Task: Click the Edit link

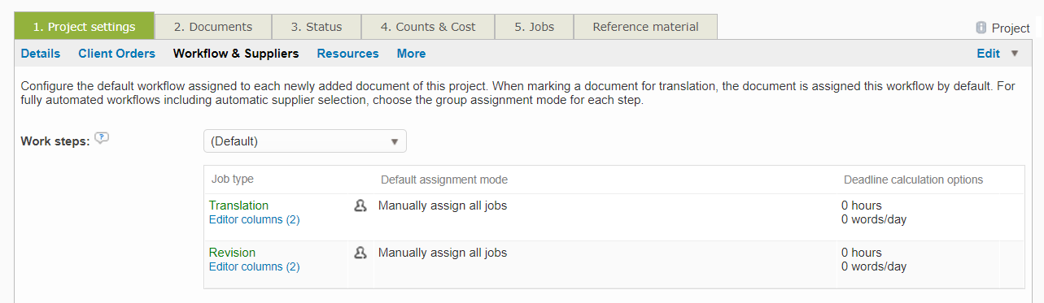Action: (x=988, y=54)
